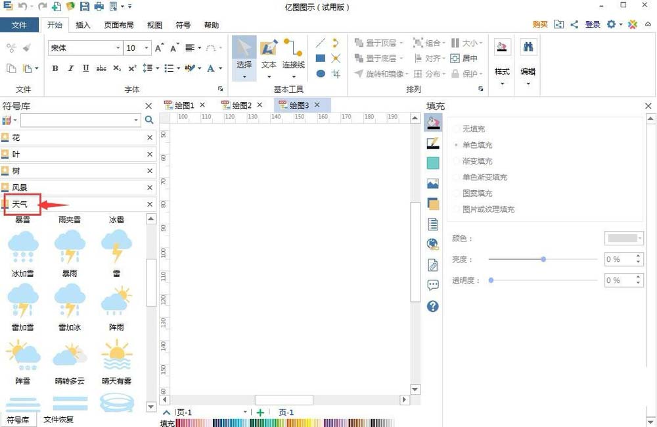Open the comment panel icon
The width and height of the screenshot is (657, 427).
coord(432,285)
